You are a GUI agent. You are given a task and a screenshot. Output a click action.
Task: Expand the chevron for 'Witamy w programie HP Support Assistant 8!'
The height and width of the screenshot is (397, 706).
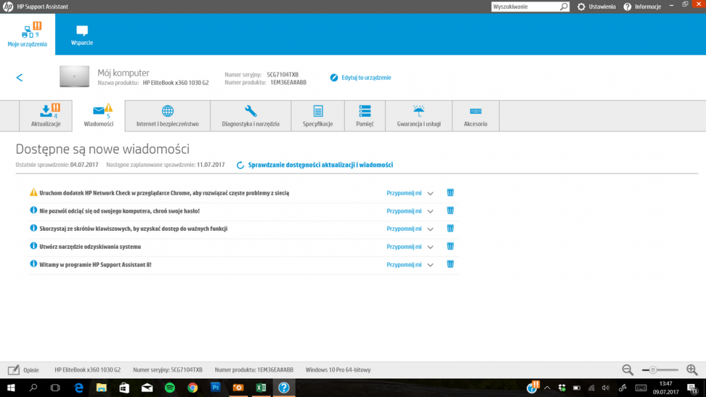pos(430,265)
